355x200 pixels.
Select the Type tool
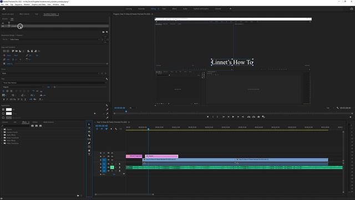[89, 154]
